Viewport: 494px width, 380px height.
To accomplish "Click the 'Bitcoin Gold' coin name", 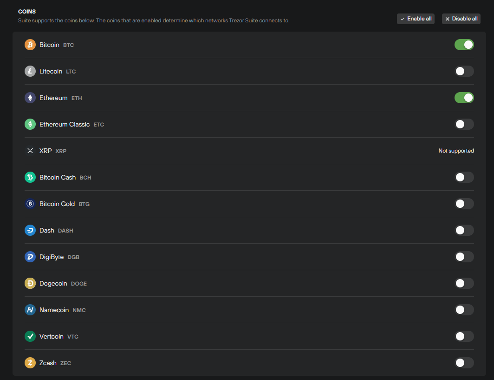I will tap(57, 204).
